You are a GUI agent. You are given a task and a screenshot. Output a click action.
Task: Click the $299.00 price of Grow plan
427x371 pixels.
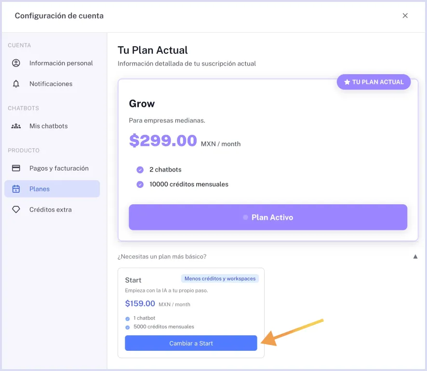163,141
